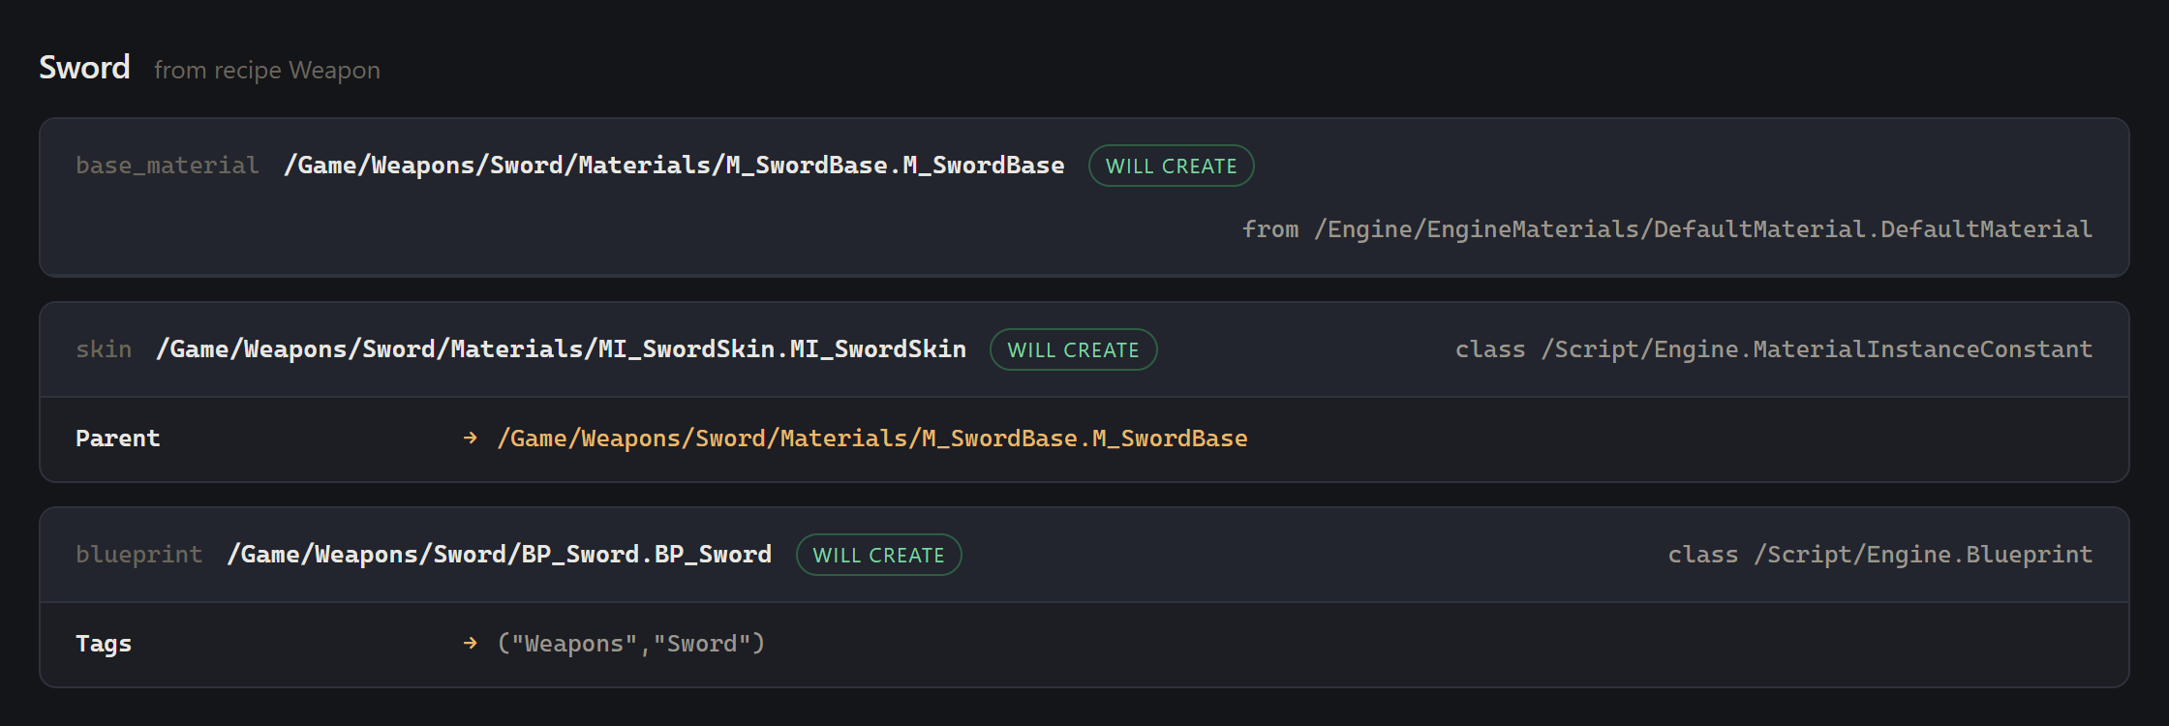2169x726 pixels.
Task: Select the Parent property name
Action: tap(118, 439)
